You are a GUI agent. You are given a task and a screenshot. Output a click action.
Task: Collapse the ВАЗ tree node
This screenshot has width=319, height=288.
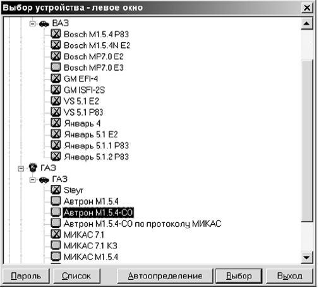coord(32,24)
